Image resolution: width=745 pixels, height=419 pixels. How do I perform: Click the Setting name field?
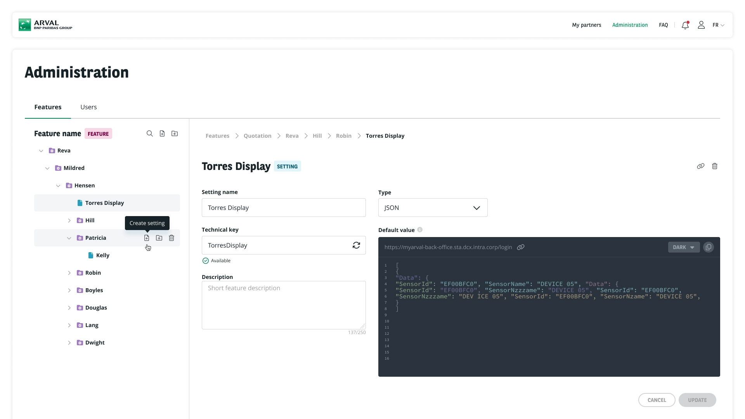point(284,208)
